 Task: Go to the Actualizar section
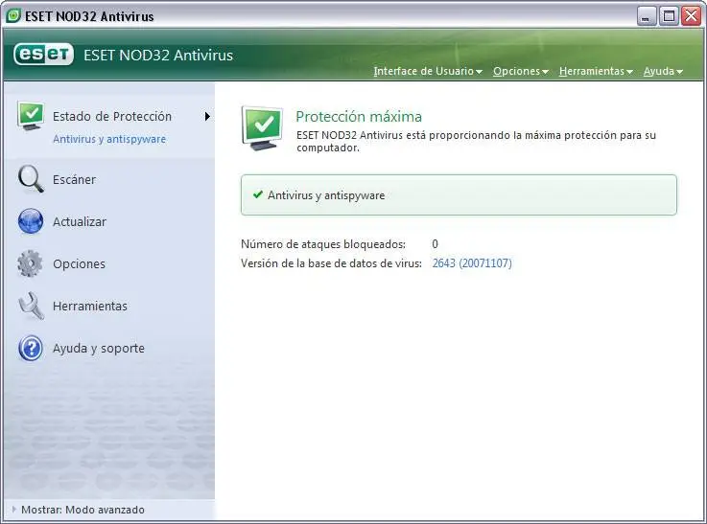[80, 221]
